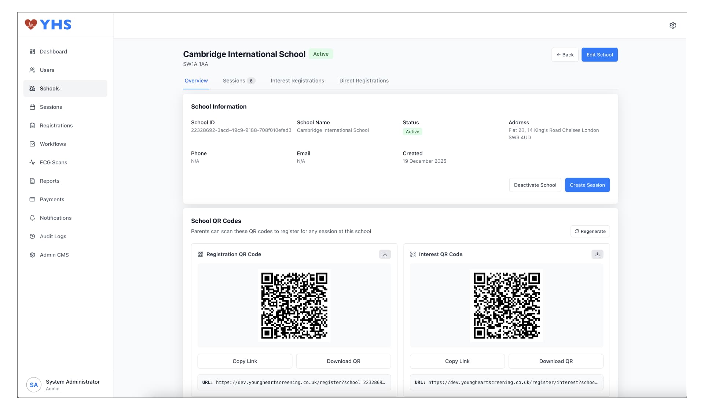Click the SA user avatar
The height and width of the screenshot is (410, 704).
pyautogui.click(x=34, y=385)
